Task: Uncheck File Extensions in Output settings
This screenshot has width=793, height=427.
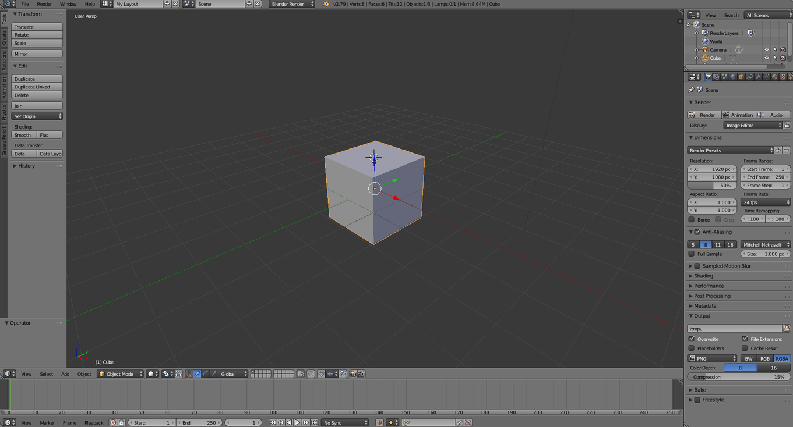Action: pyautogui.click(x=745, y=339)
